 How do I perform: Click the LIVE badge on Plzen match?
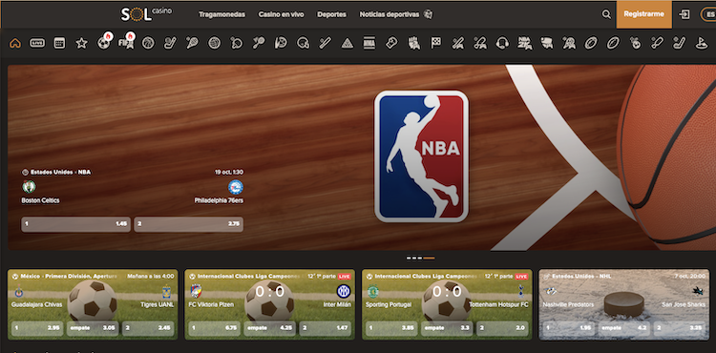coord(344,277)
